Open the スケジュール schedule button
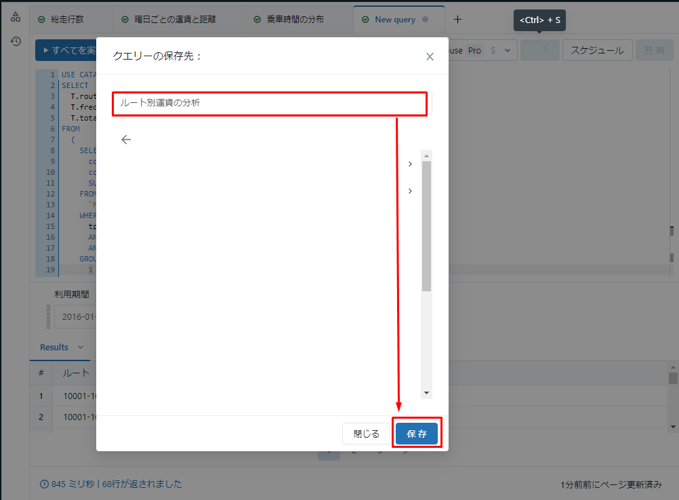Viewport: 679px width, 500px height. 597,50
